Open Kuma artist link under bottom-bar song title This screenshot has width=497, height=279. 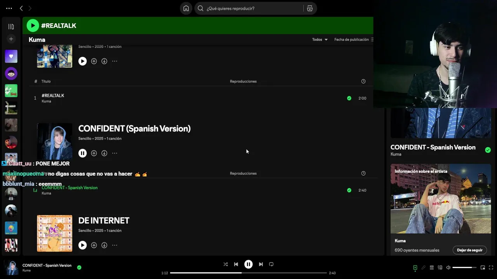(x=26, y=270)
